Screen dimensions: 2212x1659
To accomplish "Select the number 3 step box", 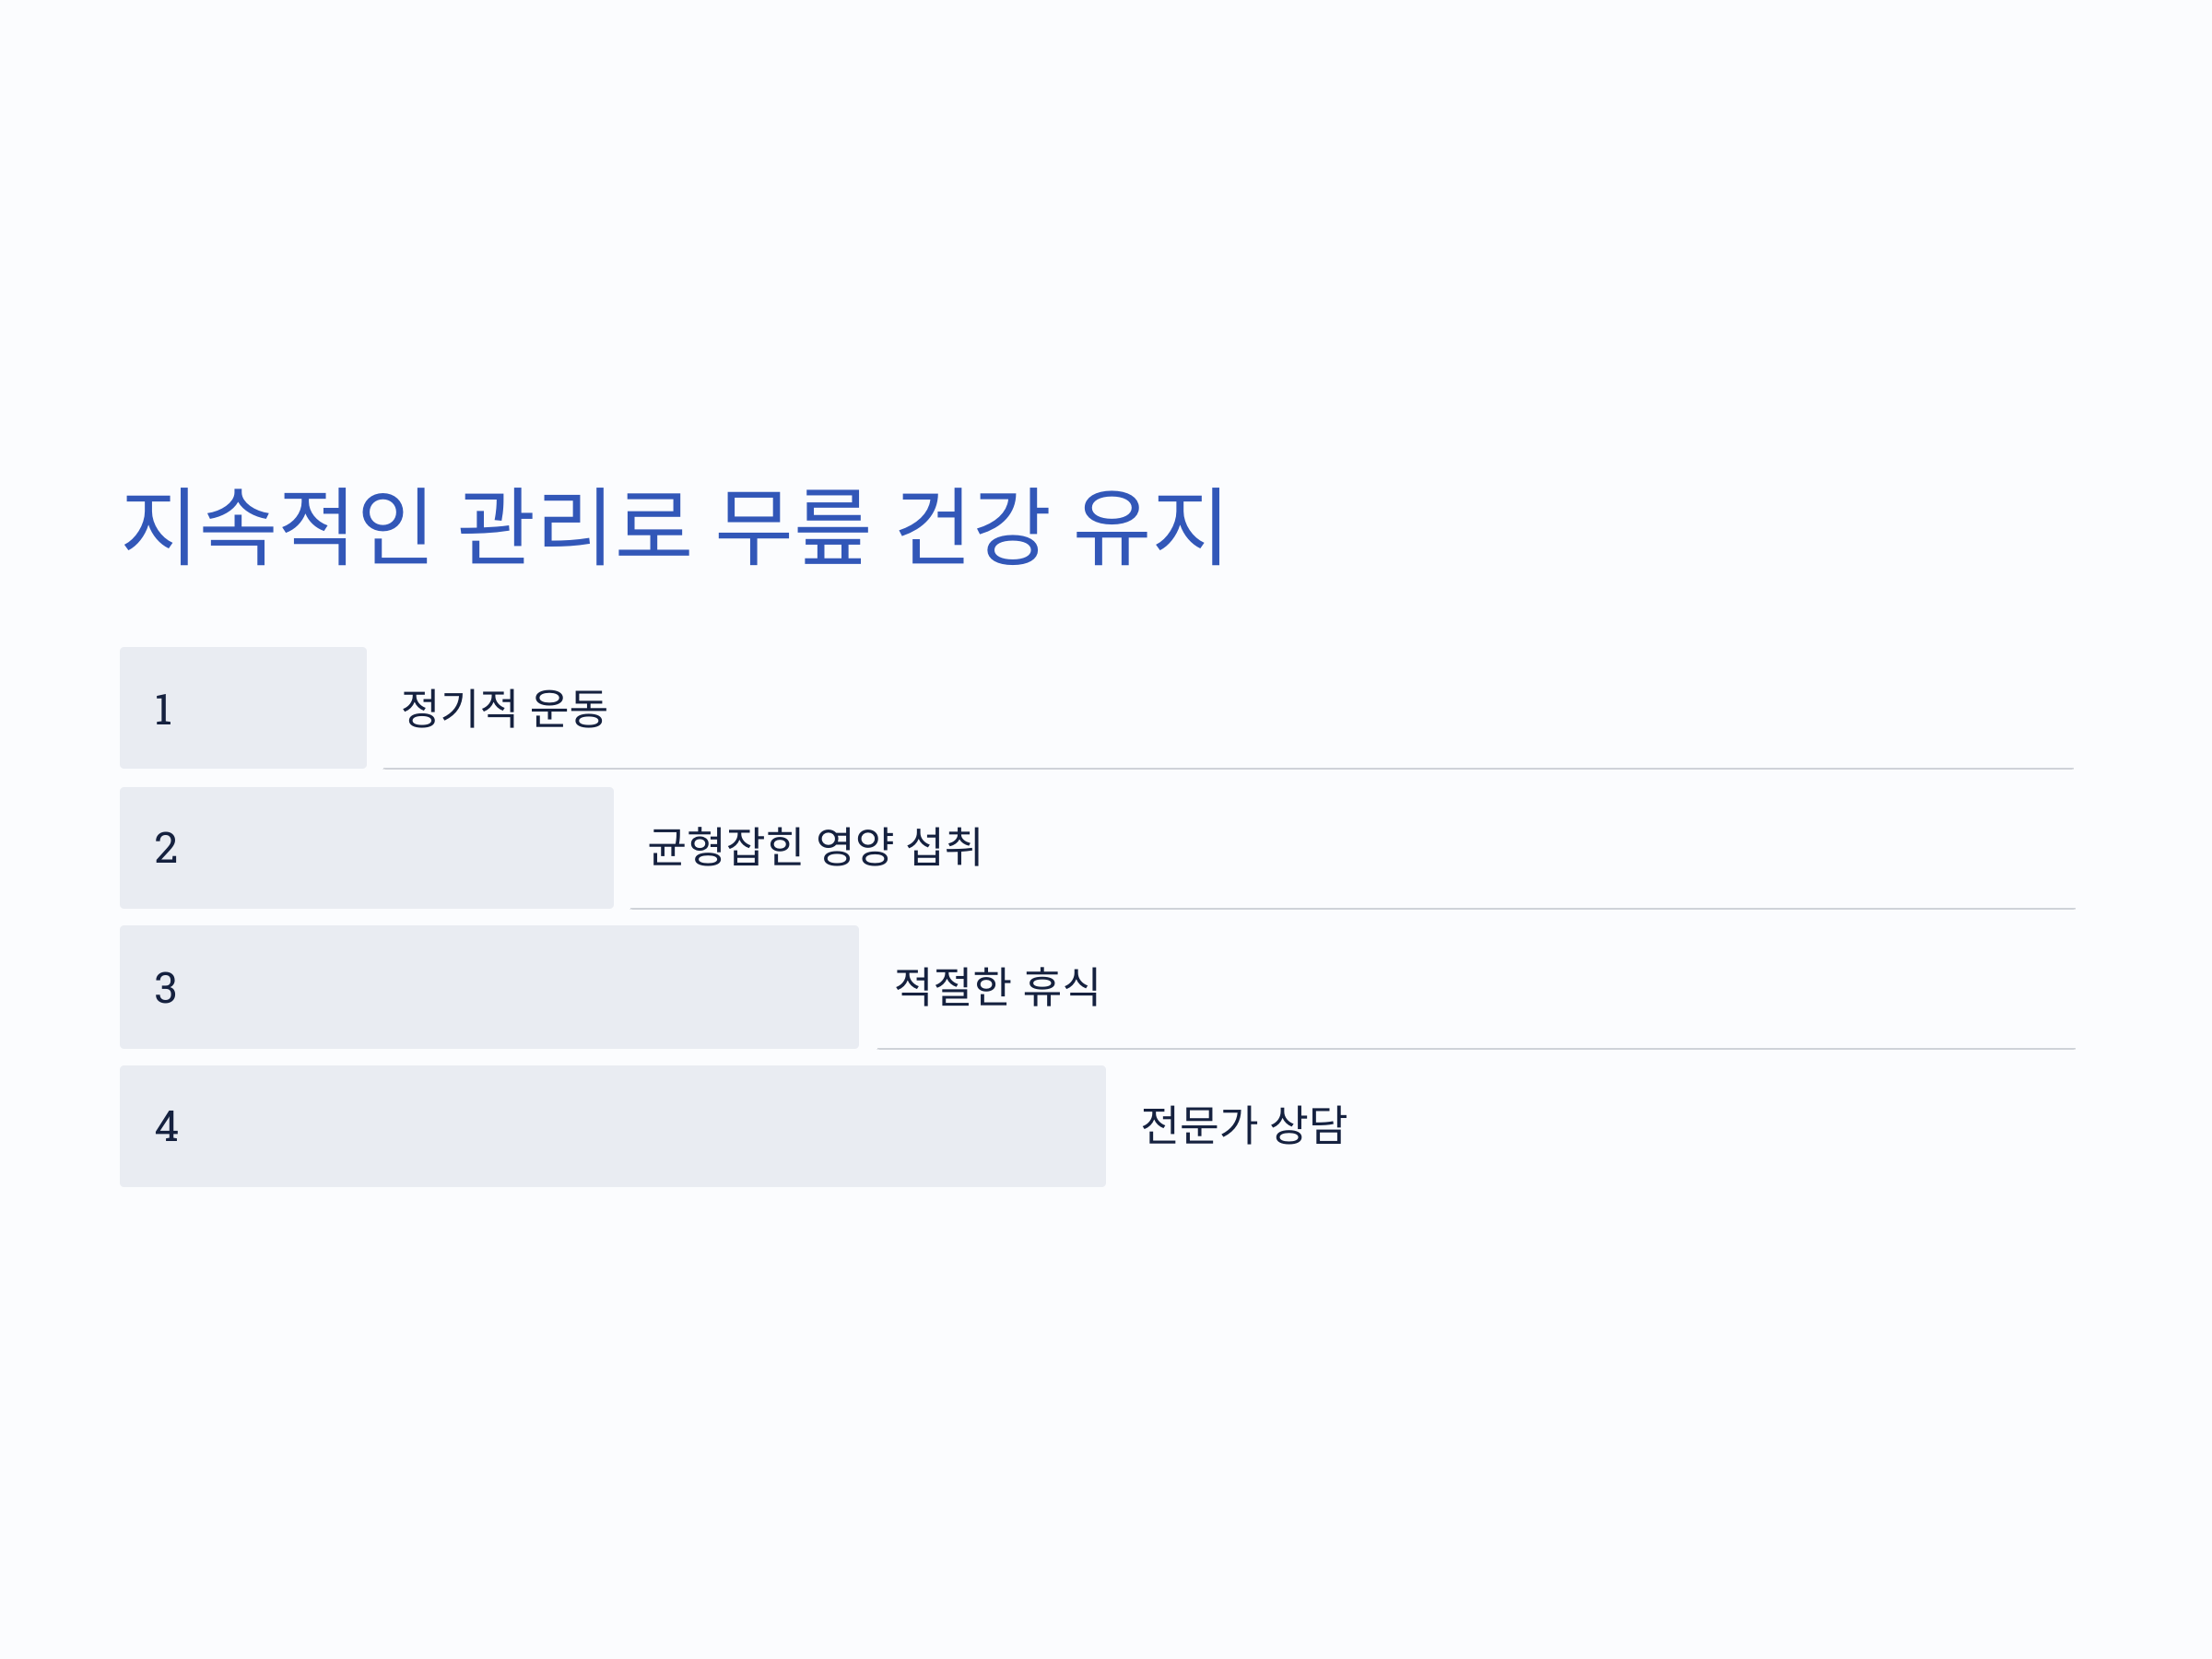I will pos(489,987).
